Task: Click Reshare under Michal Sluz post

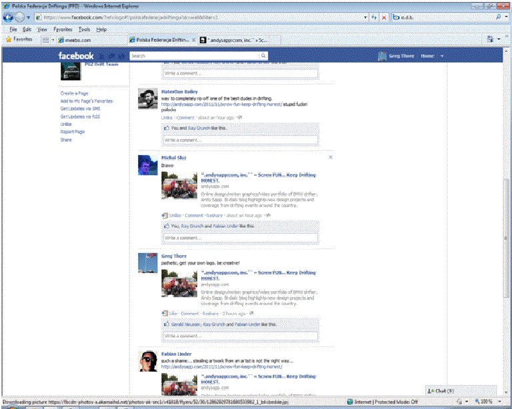Action: tap(214, 216)
